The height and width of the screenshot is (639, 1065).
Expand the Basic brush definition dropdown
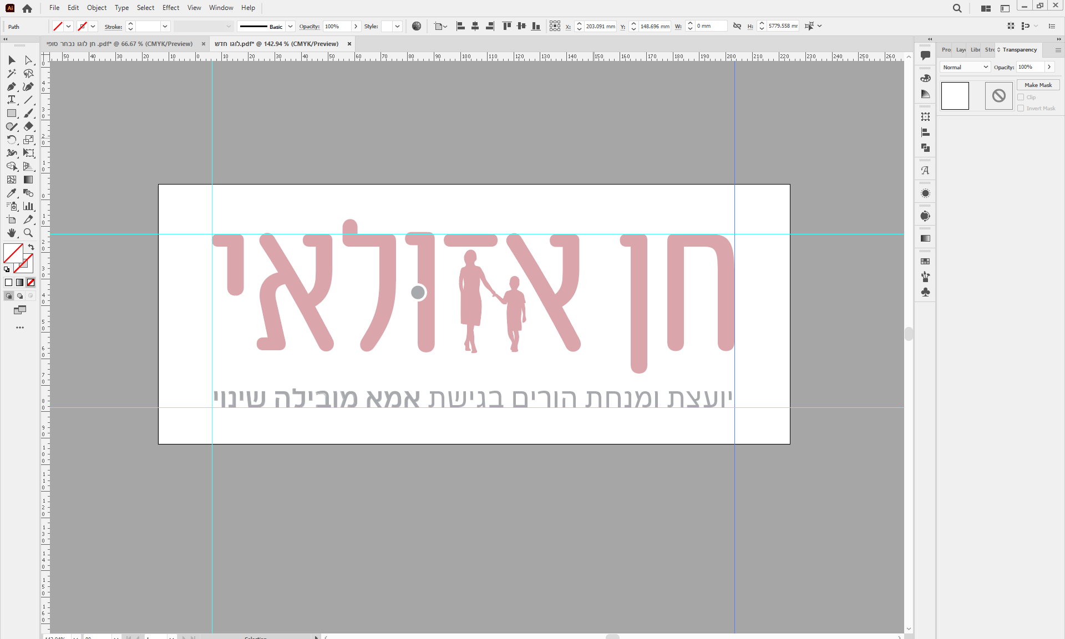pyautogui.click(x=290, y=26)
